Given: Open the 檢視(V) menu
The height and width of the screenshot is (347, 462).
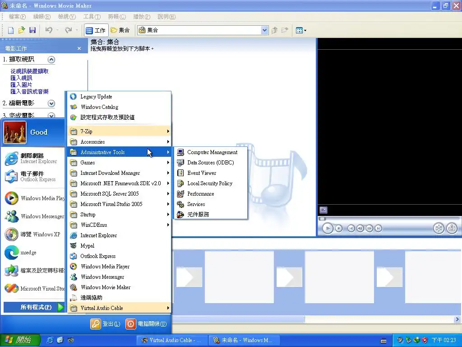Looking at the screenshot, I should [x=67, y=17].
